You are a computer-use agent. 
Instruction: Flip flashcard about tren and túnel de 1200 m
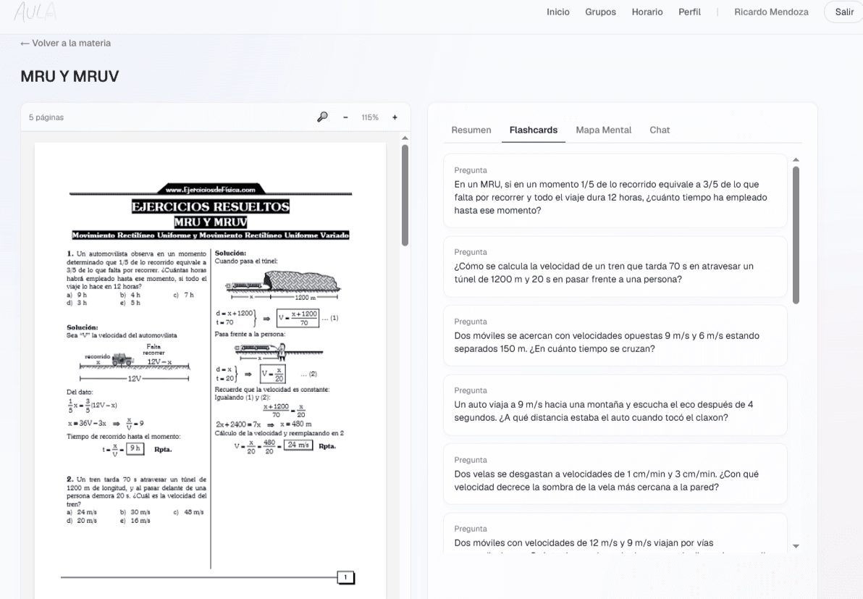(x=615, y=267)
